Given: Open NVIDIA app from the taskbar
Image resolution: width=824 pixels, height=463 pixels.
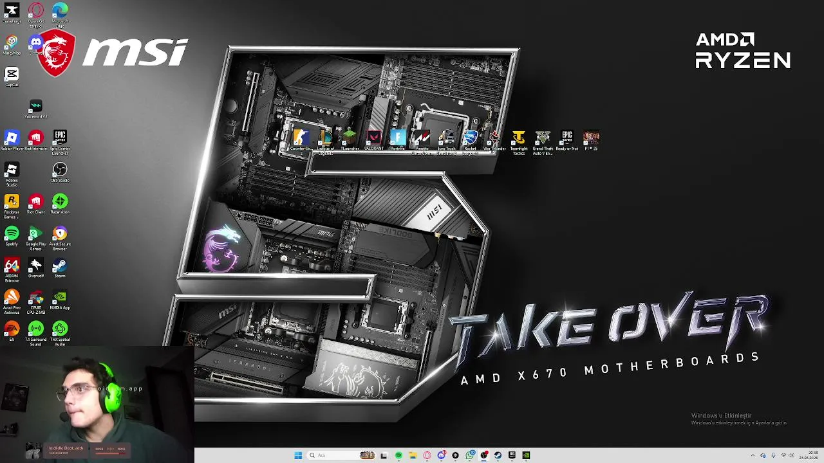Looking at the screenshot, I should click(x=526, y=455).
